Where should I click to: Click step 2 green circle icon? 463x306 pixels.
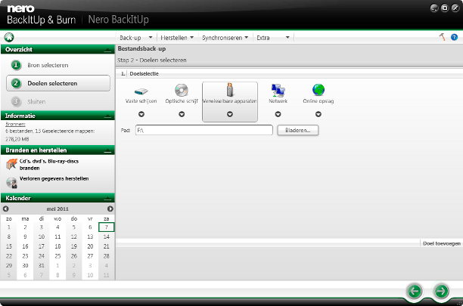click(x=16, y=83)
